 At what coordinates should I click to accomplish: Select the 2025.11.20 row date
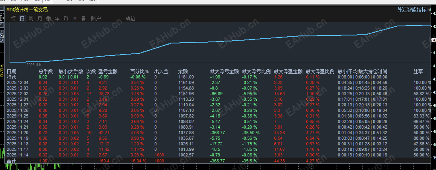pos(17,133)
